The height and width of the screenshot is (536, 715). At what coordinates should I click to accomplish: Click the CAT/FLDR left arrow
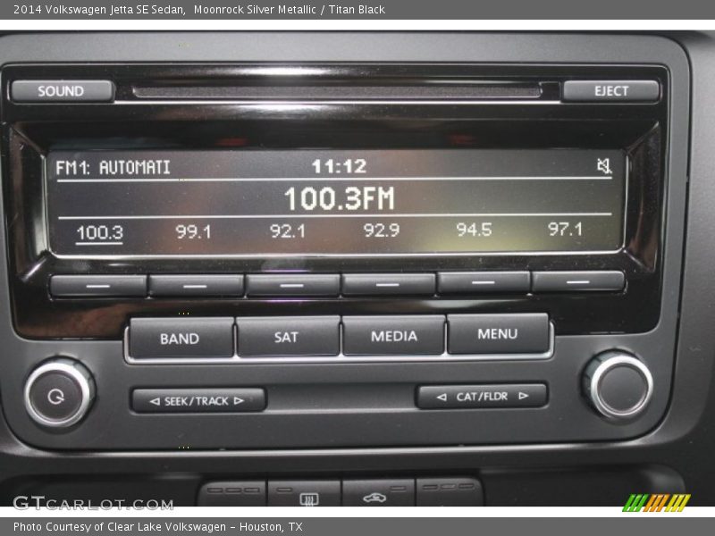click(x=442, y=397)
